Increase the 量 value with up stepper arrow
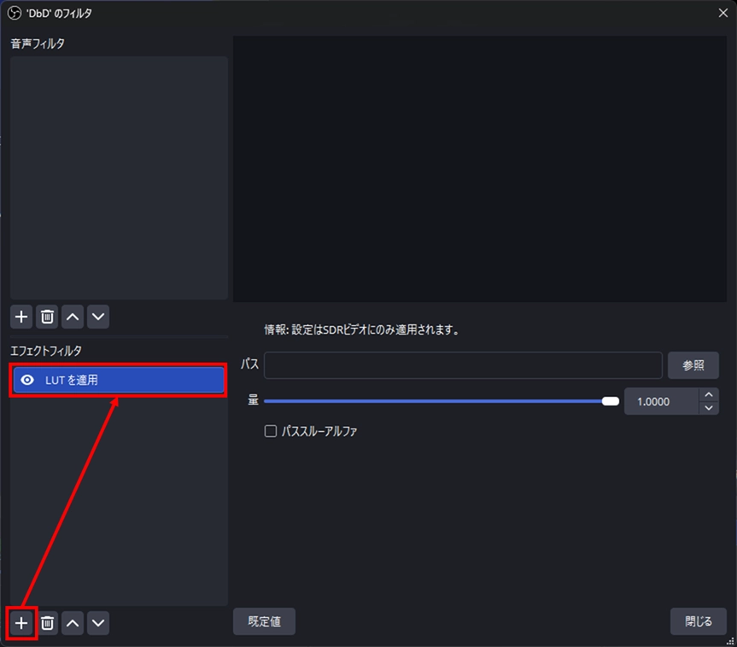The image size is (737, 647). (708, 394)
